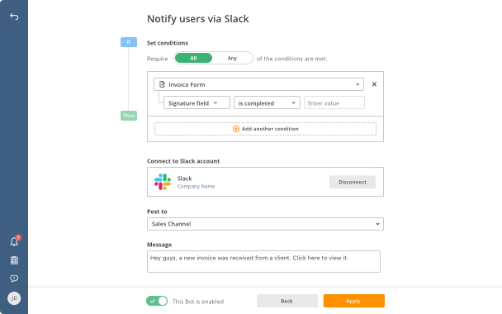Click the JD user avatar
Image resolution: width=502 pixels, height=314 pixels.
point(14,298)
